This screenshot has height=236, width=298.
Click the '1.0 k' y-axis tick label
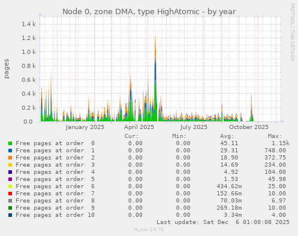pyautogui.click(x=29, y=52)
